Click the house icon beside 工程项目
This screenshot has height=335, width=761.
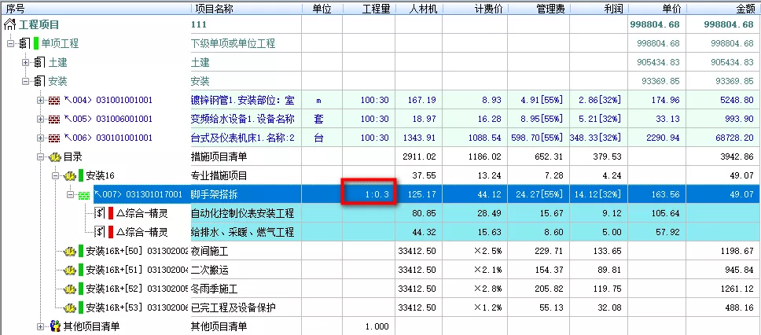(10, 25)
